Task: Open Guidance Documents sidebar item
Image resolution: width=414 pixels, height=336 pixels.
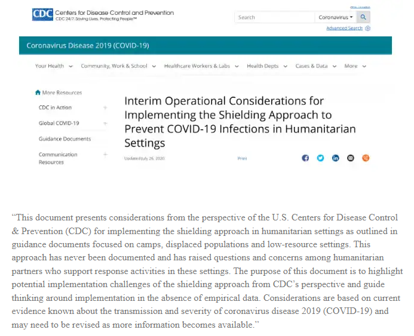Action: pyautogui.click(x=65, y=139)
